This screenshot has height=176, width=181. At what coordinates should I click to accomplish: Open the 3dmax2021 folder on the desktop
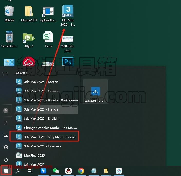pos(28,14)
